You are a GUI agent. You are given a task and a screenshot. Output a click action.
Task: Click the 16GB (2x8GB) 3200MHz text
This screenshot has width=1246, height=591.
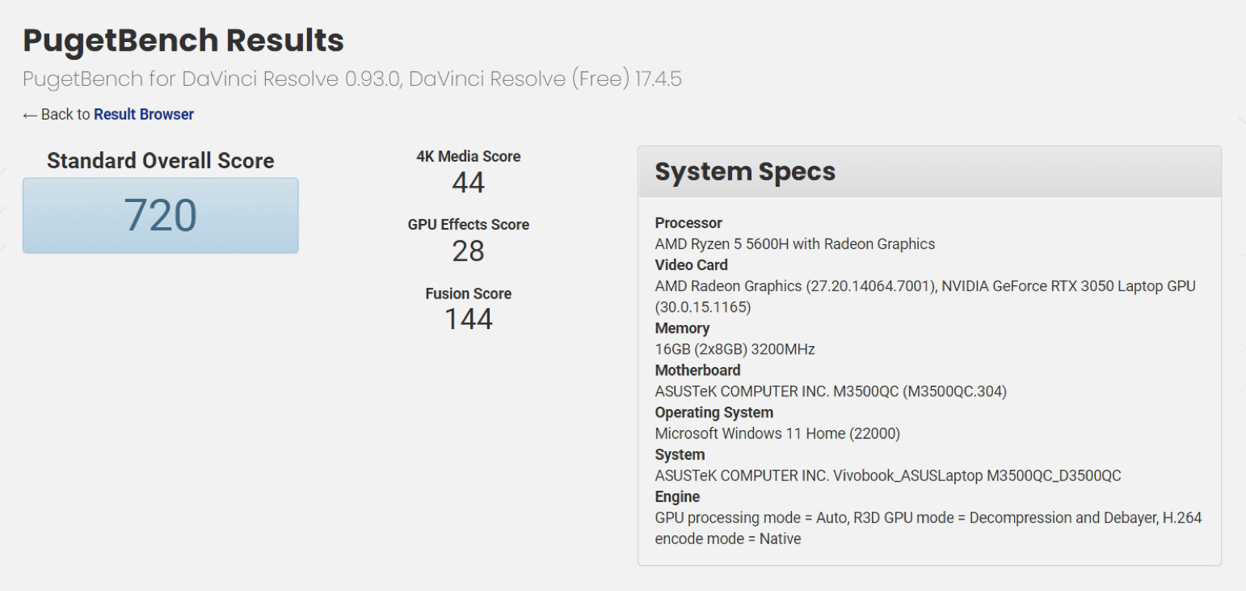(735, 349)
